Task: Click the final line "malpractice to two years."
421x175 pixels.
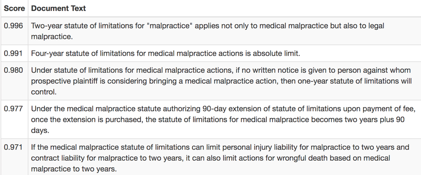Action: [73, 169]
